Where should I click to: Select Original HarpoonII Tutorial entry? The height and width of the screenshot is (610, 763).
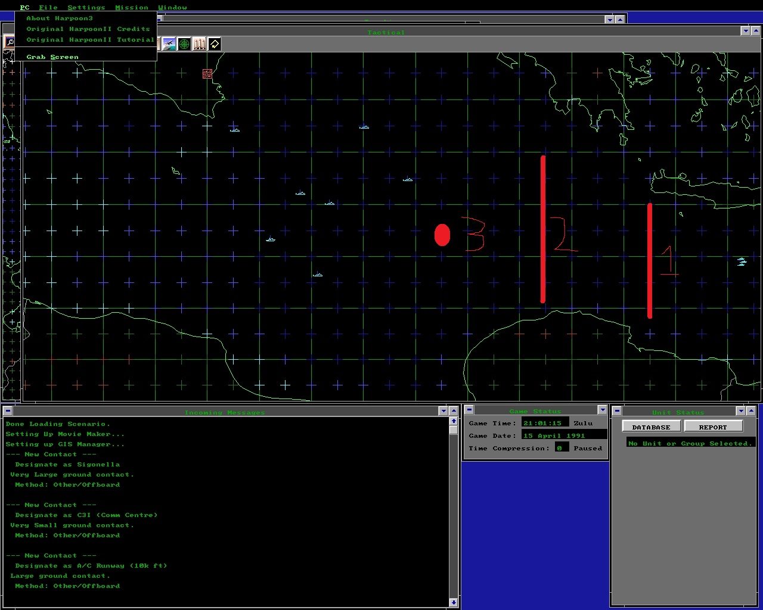point(86,40)
